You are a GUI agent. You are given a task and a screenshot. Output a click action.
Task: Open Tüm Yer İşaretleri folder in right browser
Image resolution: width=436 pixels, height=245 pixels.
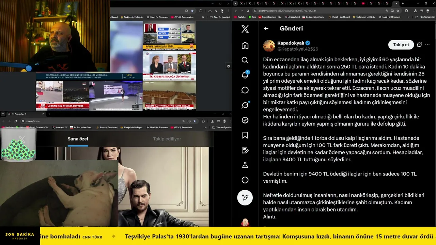(x=425, y=17)
